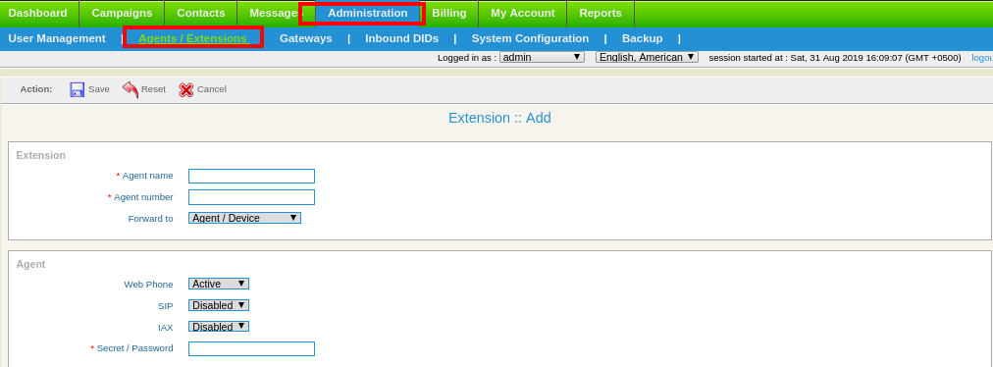
Task: Click the Cancel button label
Action: pyautogui.click(x=212, y=89)
